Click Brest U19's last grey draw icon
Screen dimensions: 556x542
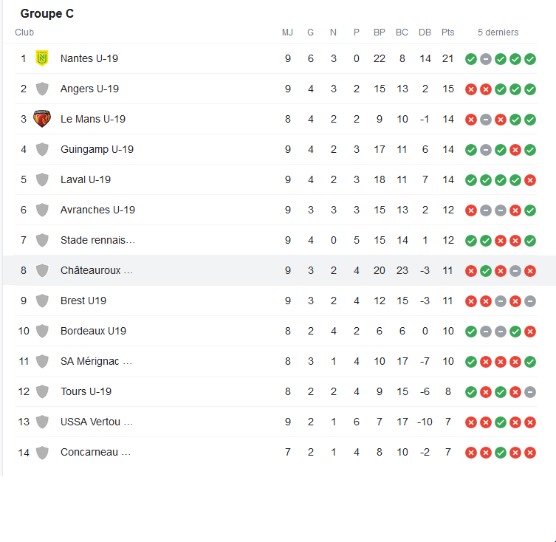[529, 301]
